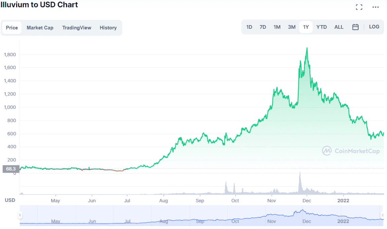Click the Illuvium to USD Chart heading
Viewport: 387px width, 229px height.
coord(39,5)
